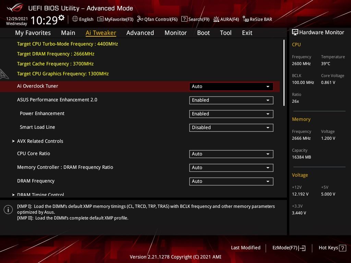This screenshot has height=263, width=351.
Task: Switch to My Favorites tab
Action: coord(33,33)
